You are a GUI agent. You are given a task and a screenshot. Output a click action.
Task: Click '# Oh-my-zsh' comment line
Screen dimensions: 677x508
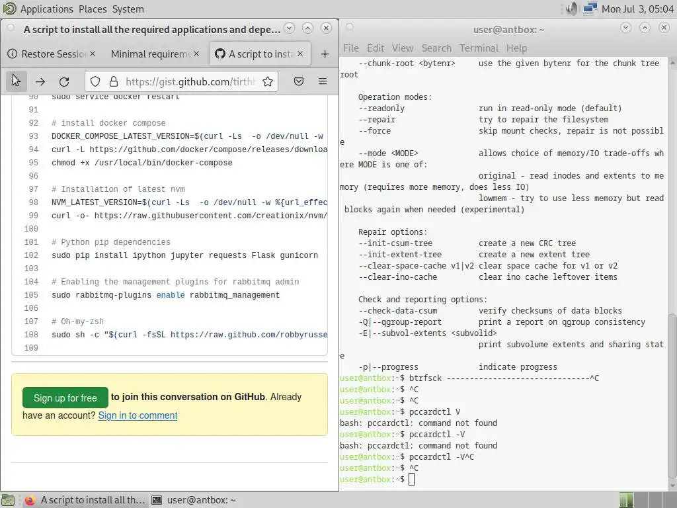click(x=78, y=322)
